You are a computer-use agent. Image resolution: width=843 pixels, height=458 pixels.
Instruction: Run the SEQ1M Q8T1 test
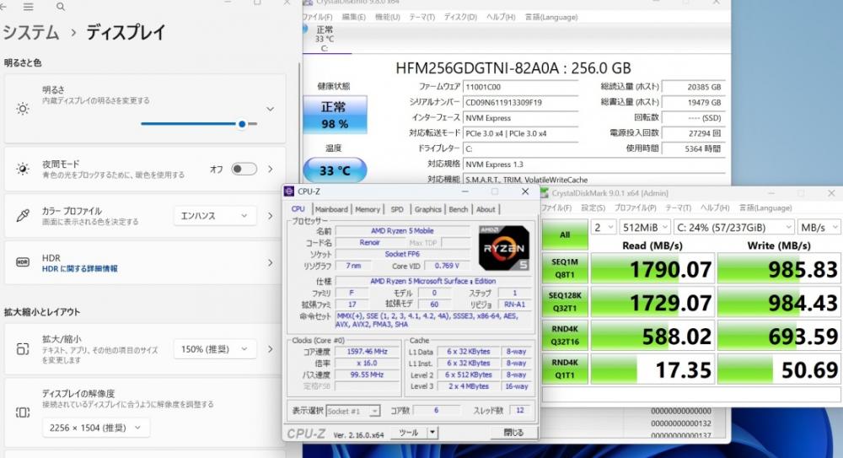click(x=565, y=268)
